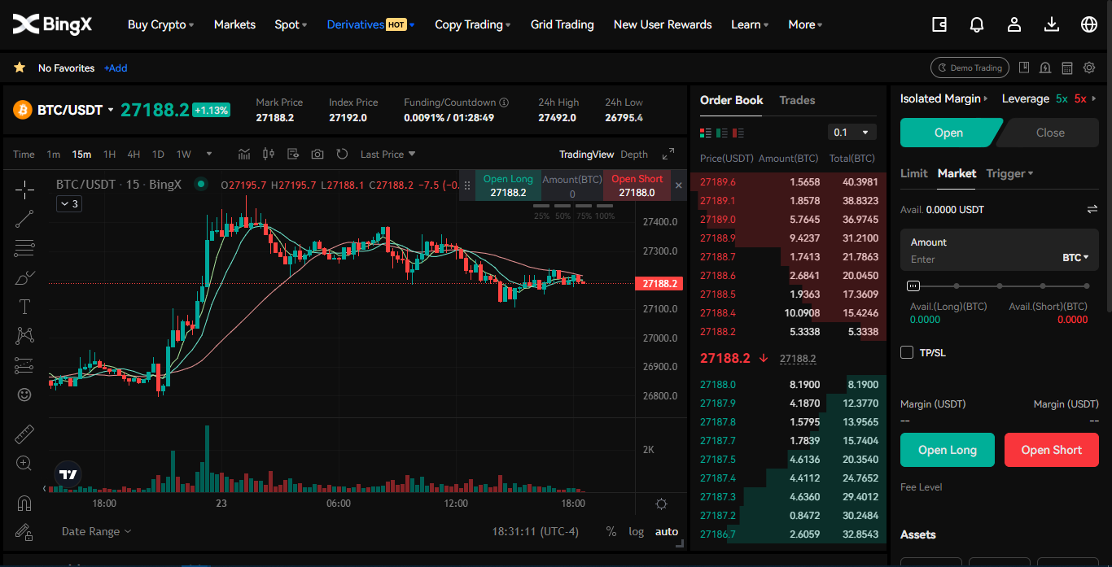Toggle log scale on chart

coord(637,531)
